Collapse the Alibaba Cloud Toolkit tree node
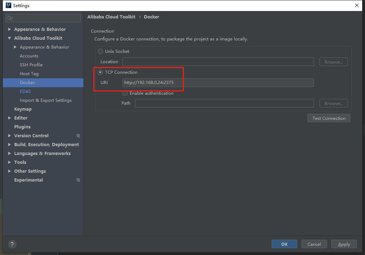365x255 pixels. [9, 38]
